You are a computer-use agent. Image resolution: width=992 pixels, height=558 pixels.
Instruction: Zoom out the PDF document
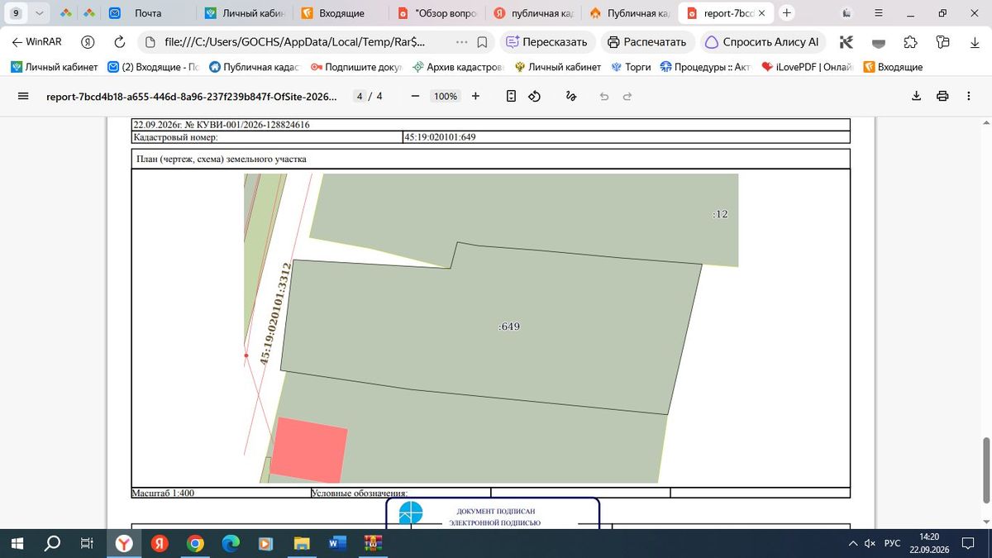[415, 96]
